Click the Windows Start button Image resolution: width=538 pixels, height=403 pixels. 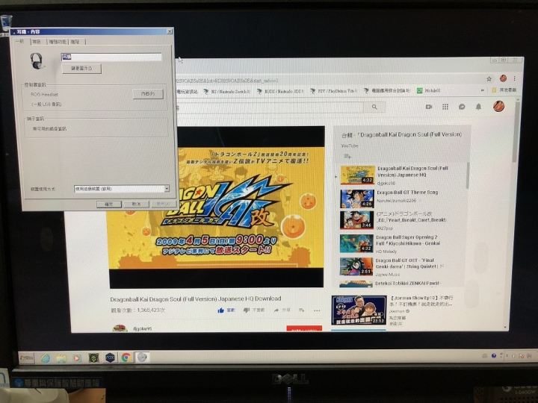[x=27, y=358]
